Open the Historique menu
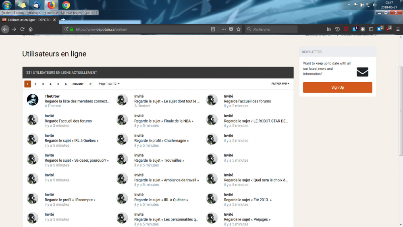 [51, 13]
